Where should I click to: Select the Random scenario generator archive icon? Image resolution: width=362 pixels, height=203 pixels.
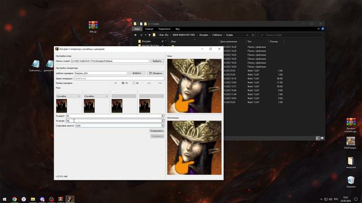(351, 125)
